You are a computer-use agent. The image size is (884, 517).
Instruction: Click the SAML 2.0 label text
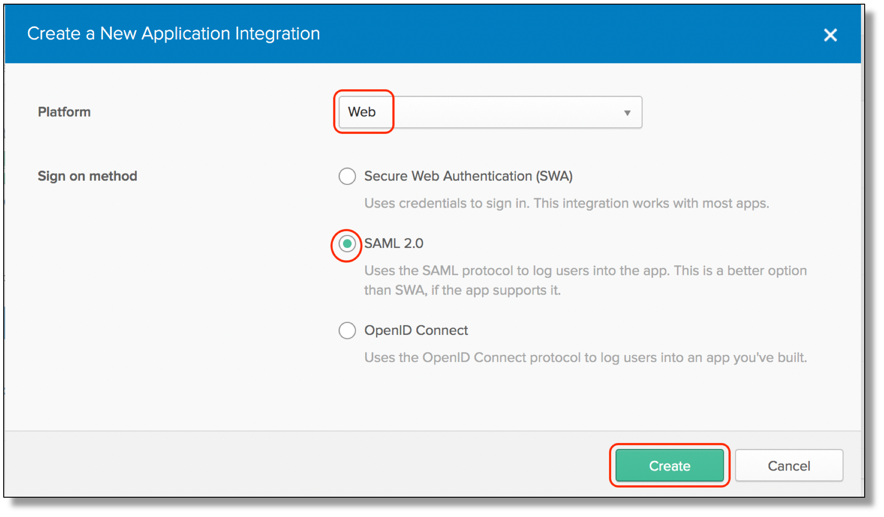[394, 244]
